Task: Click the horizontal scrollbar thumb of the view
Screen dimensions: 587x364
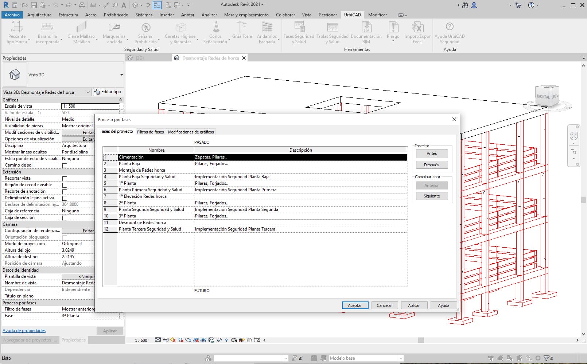Action: coord(421,340)
